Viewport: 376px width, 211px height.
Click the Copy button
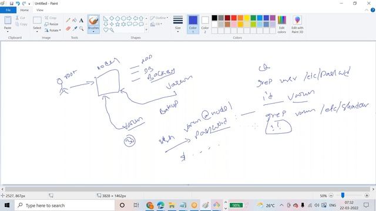click(21, 24)
